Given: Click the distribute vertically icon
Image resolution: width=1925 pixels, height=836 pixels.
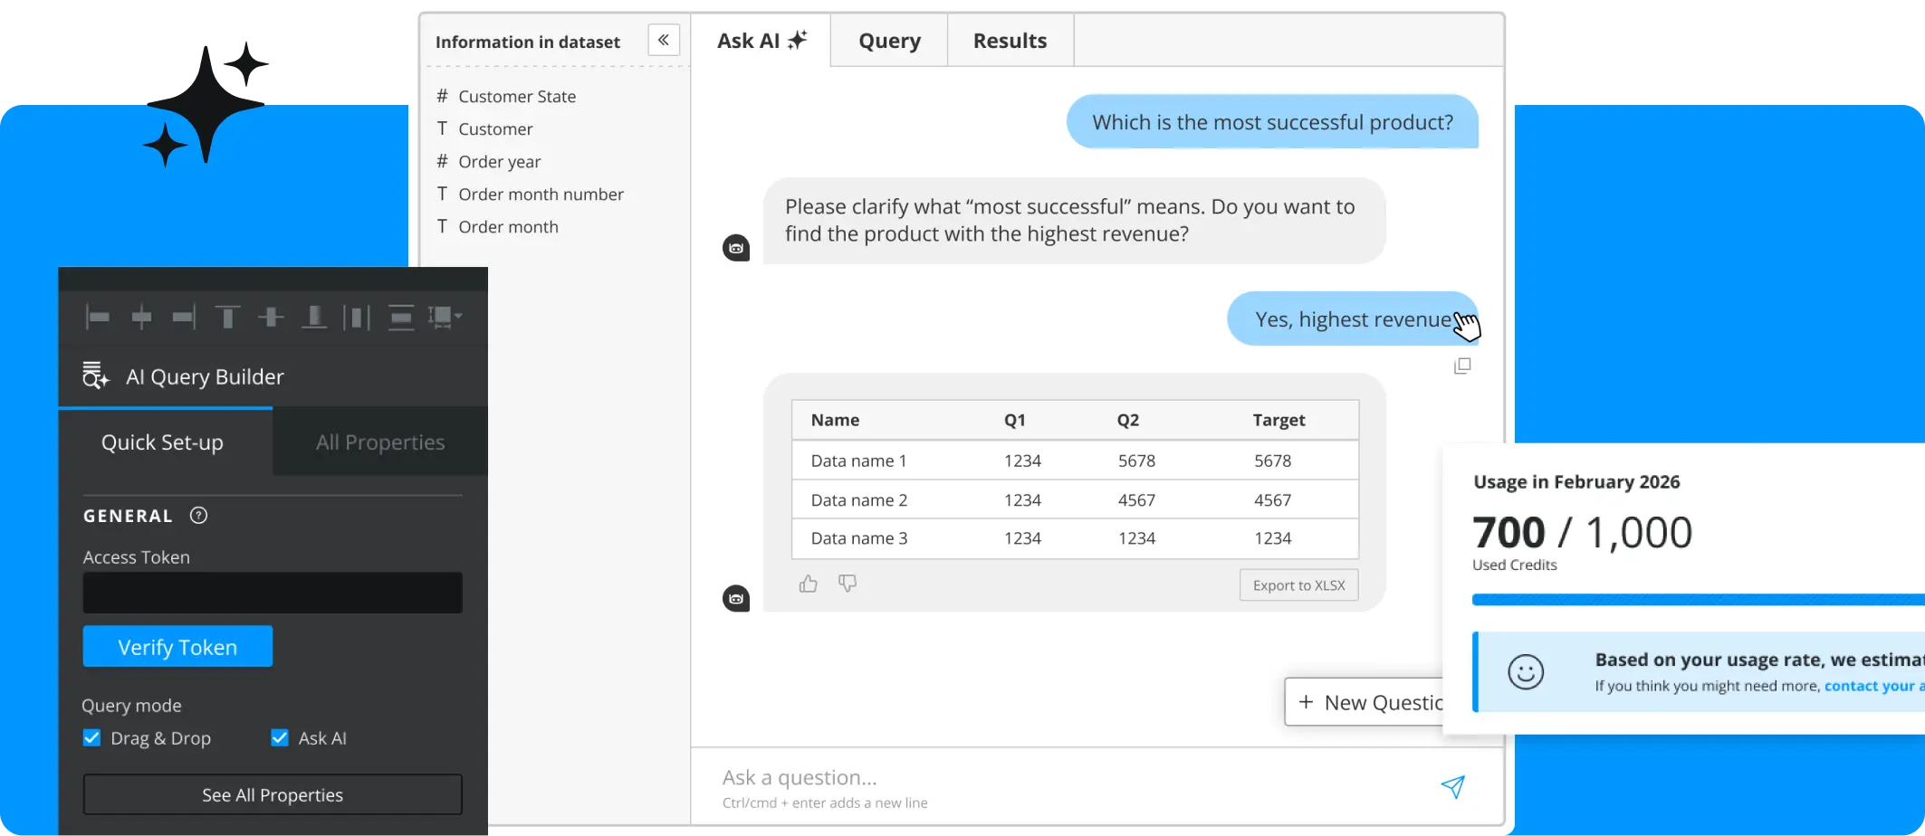Looking at the screenshot, I should 401,317.
